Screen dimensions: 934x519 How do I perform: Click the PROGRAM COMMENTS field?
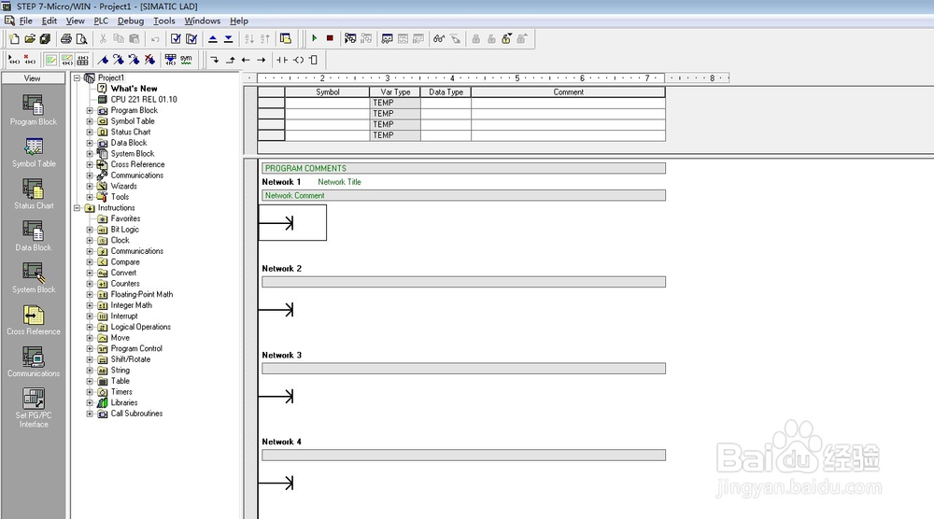[x=463, y=168]
